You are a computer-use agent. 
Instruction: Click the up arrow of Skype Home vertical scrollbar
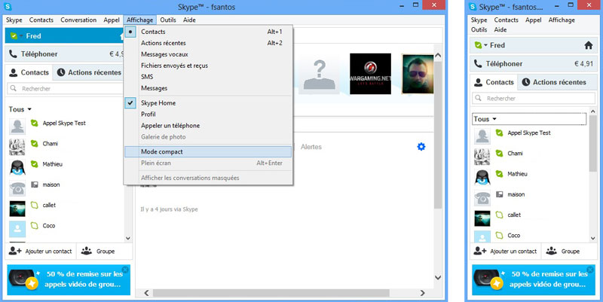point(438,55)
